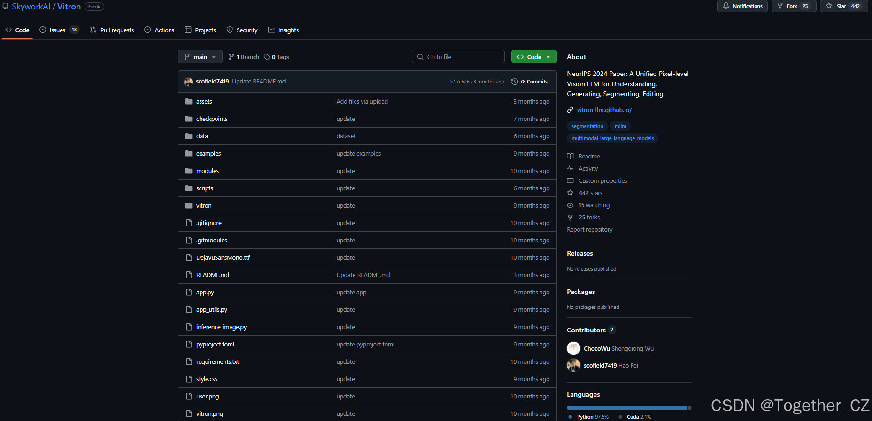
Task: Click the Activity pulse icon
Action: click(x=570, y=169)
